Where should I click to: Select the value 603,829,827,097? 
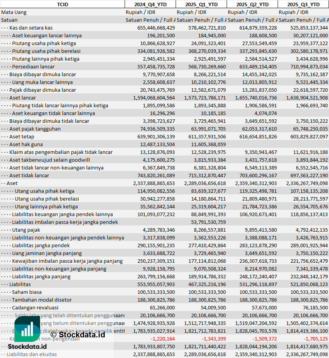pos(309,136)
